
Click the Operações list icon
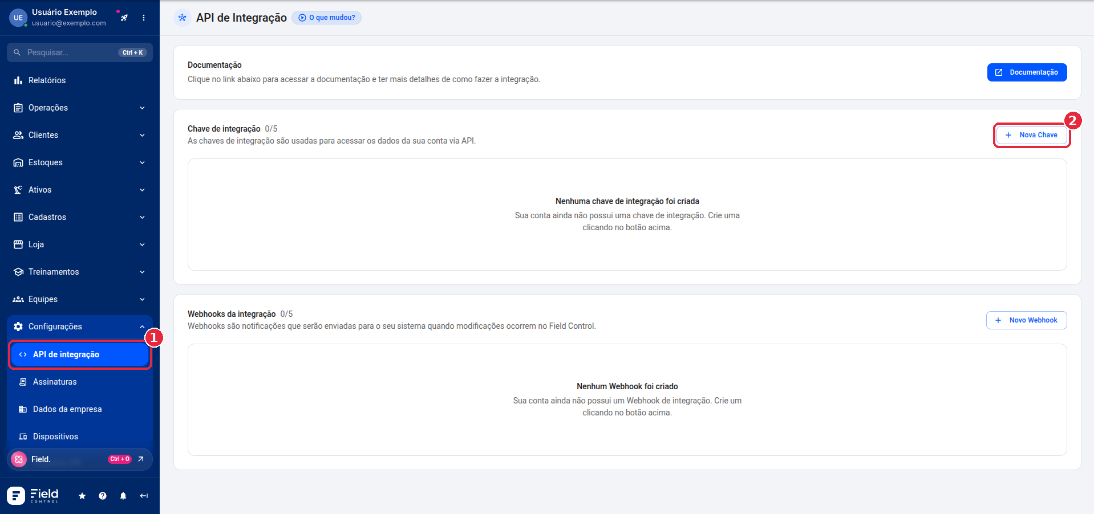point(18,108)
